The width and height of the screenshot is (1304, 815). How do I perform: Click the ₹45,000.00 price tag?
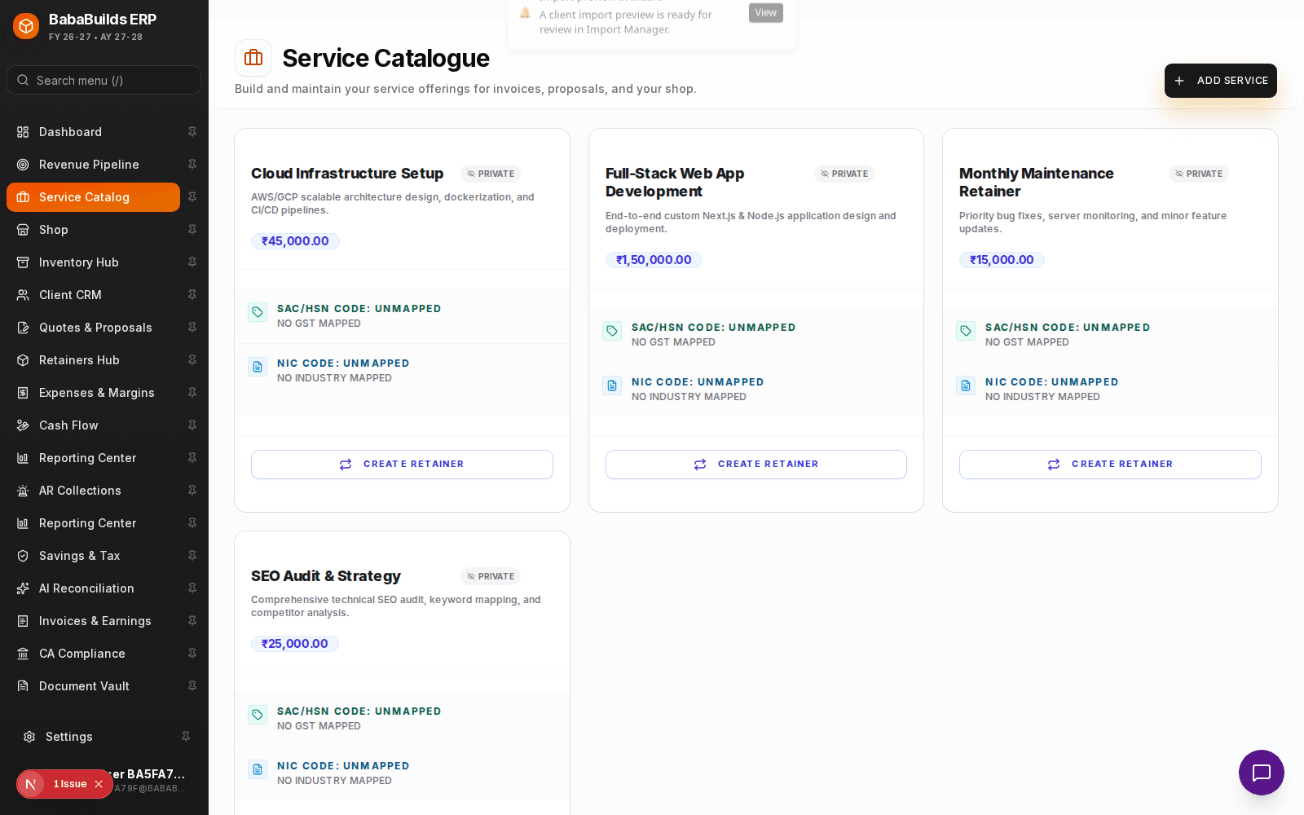click(x=295, y=241)
